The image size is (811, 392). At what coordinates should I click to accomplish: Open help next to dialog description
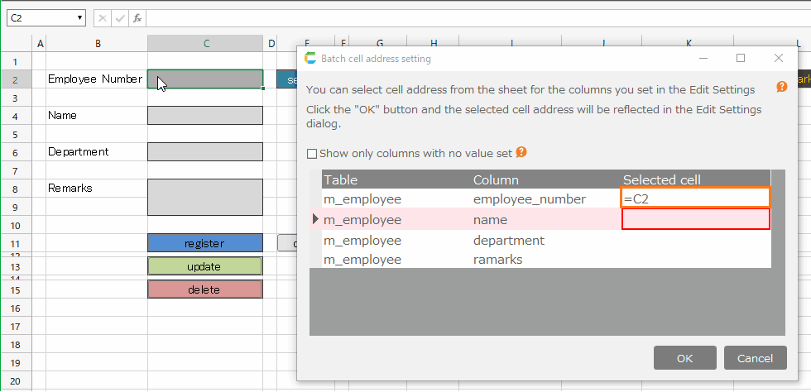click(781, 87)
